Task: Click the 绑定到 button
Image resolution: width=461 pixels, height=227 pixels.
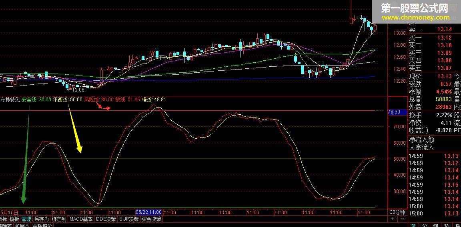Action: pyautogui.click(x=59, y=219)
